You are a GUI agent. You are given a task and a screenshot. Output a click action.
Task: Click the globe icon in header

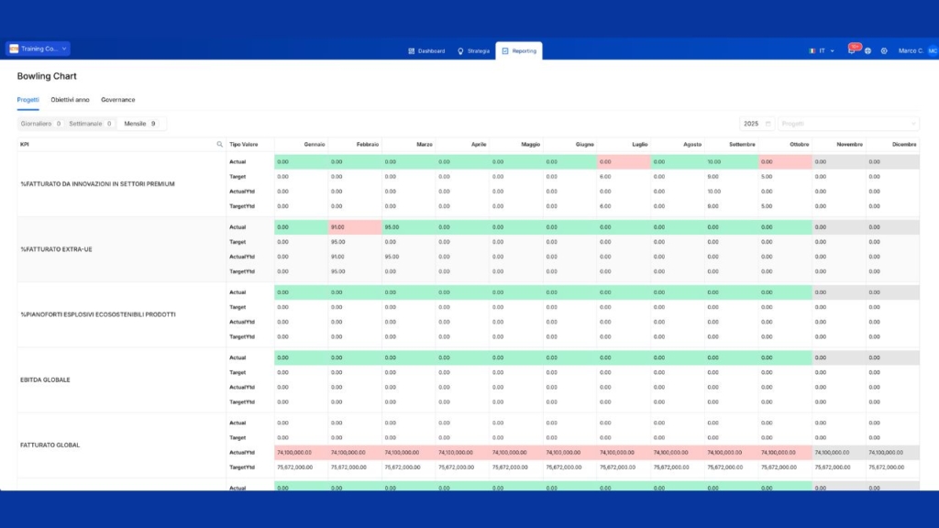[x=867, y=51]
